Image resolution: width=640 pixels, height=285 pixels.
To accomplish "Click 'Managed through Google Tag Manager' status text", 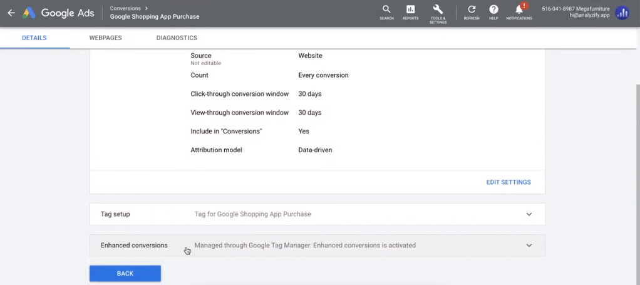I will pos(252,246).
